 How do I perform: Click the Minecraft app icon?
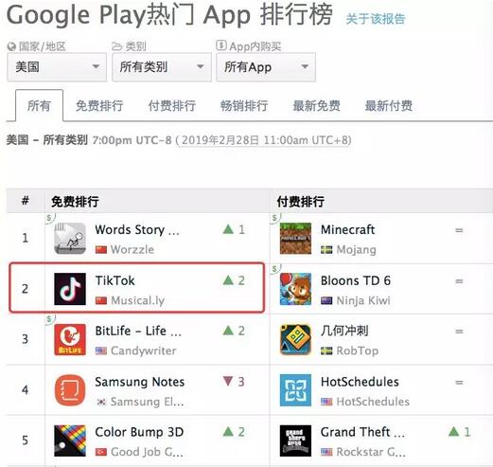pos(295,239)
